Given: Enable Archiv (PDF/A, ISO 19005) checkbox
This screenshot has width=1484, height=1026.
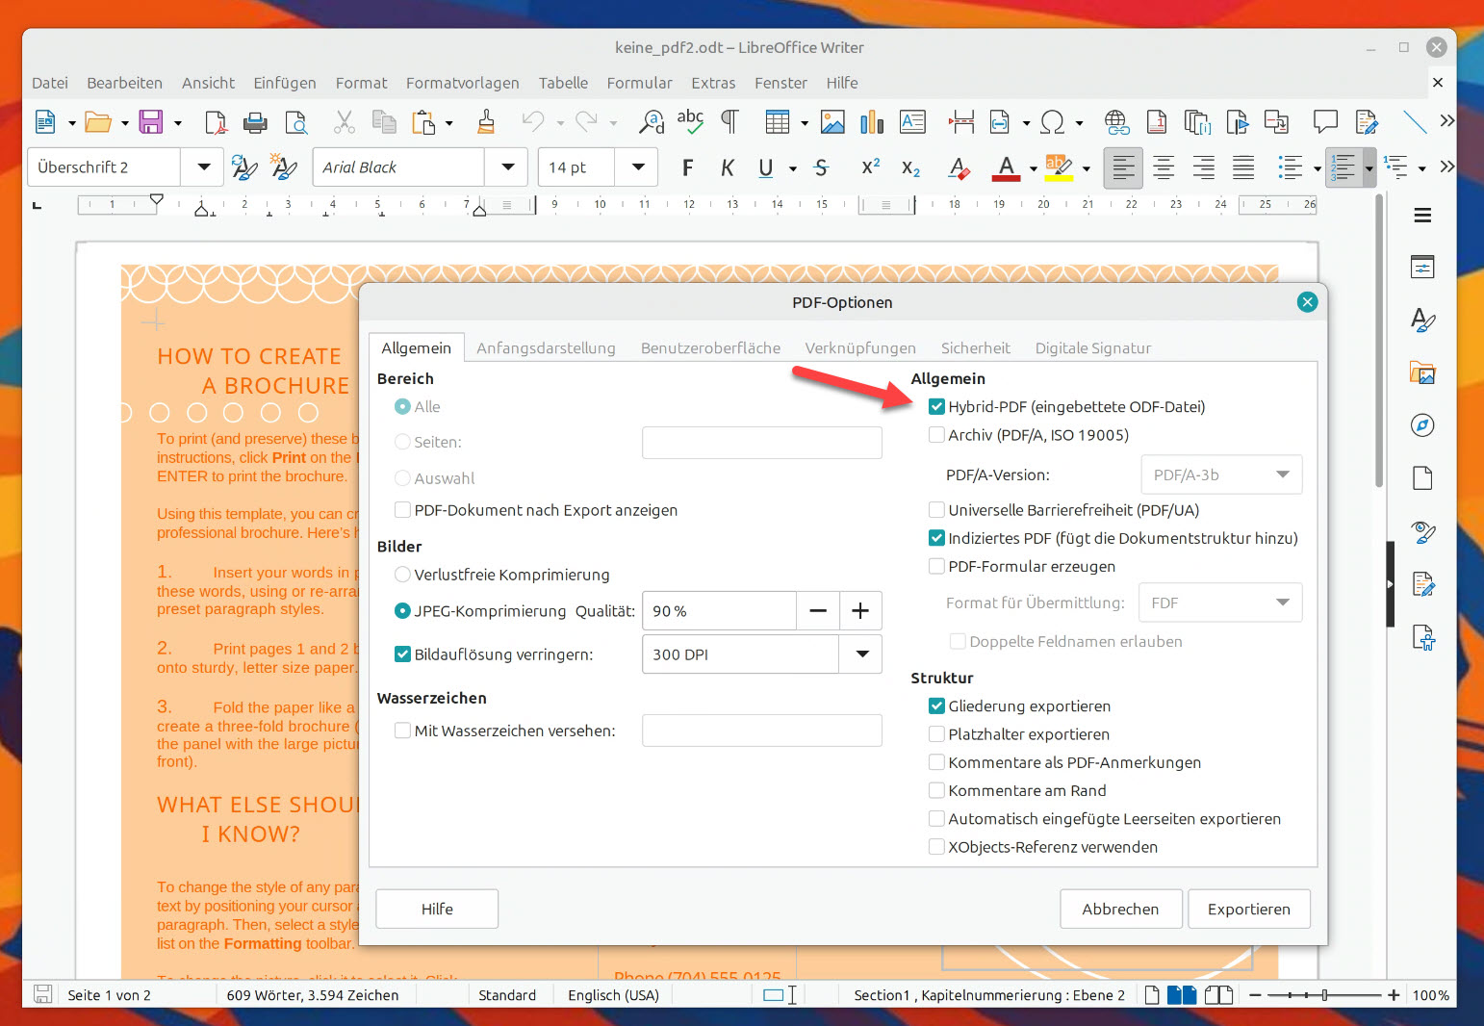Looking at the screenshot, I should pyautogui.click(x=936, y=435).
